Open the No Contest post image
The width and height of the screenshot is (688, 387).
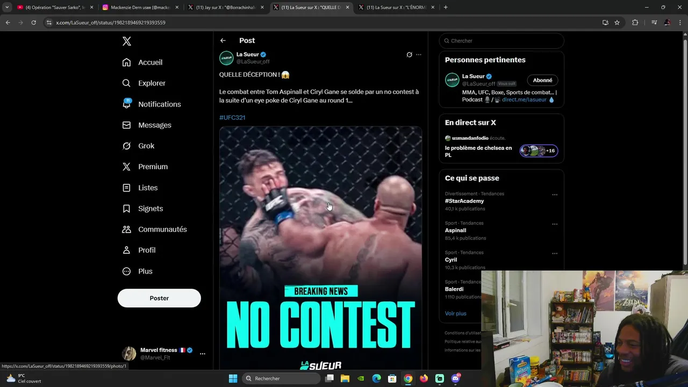point(320,248)
